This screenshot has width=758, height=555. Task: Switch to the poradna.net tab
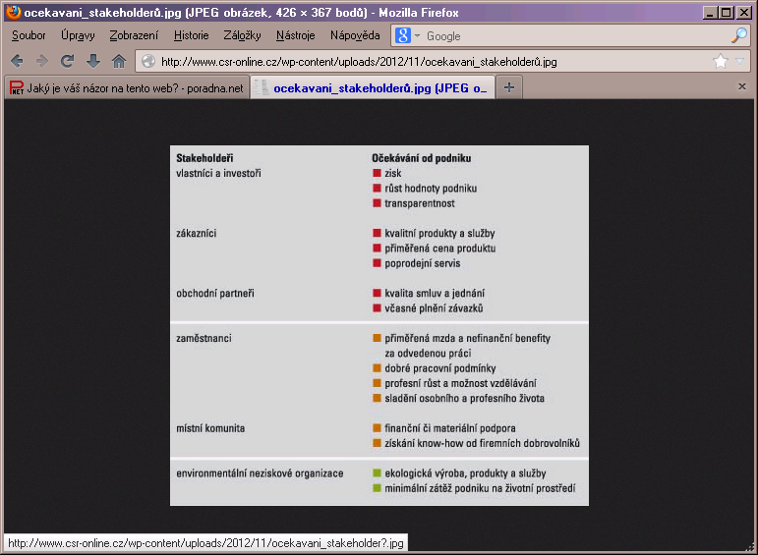click(127, 87)
